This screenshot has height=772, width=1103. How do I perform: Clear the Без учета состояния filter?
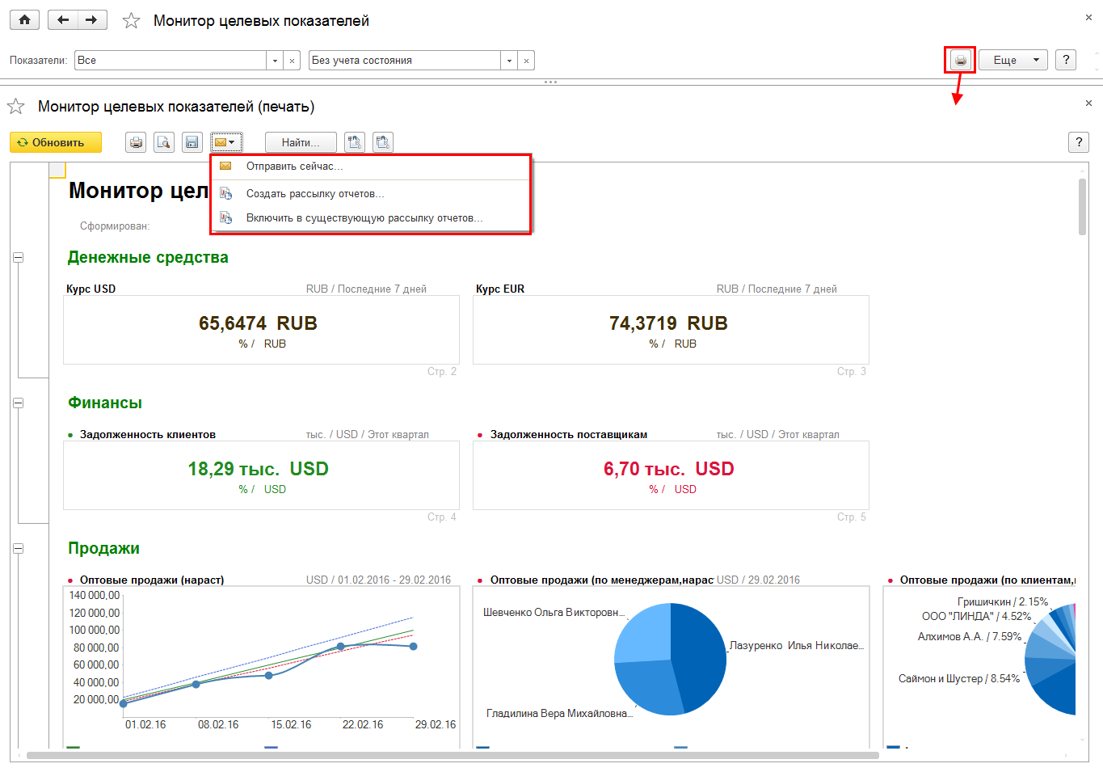click(x=526, y=61)
